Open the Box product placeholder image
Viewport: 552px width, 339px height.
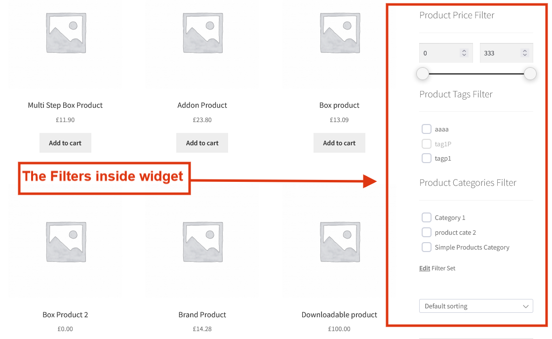(339, 33)
